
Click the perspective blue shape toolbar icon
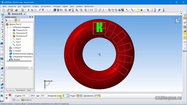pyautogui.click(x=159, y=10)
